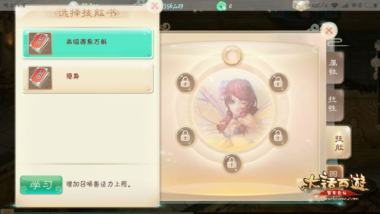Click the book icon beside 高级源泉万斛
The width and height of the screenshot is (380, 214).
pos(40,44)
